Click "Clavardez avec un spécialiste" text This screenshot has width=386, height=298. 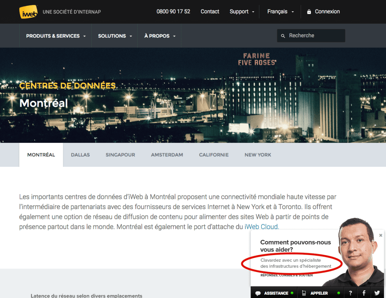pyautogui.click(x=291, y=260)
